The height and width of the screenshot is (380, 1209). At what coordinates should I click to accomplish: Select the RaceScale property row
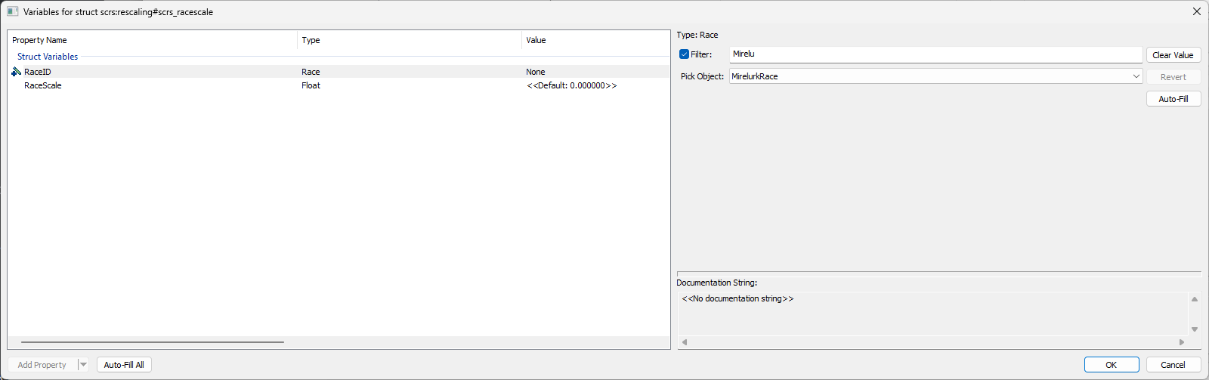pyautogui.click(x=339, y=85)
